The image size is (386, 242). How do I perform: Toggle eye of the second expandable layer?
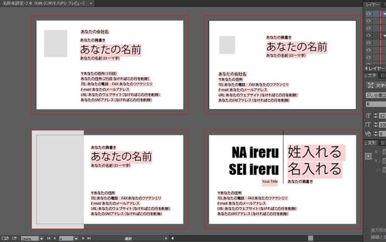point(368,35)
